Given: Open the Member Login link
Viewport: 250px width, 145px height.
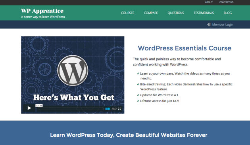Looking at the screenshot, I should click(x=223, y=25).
